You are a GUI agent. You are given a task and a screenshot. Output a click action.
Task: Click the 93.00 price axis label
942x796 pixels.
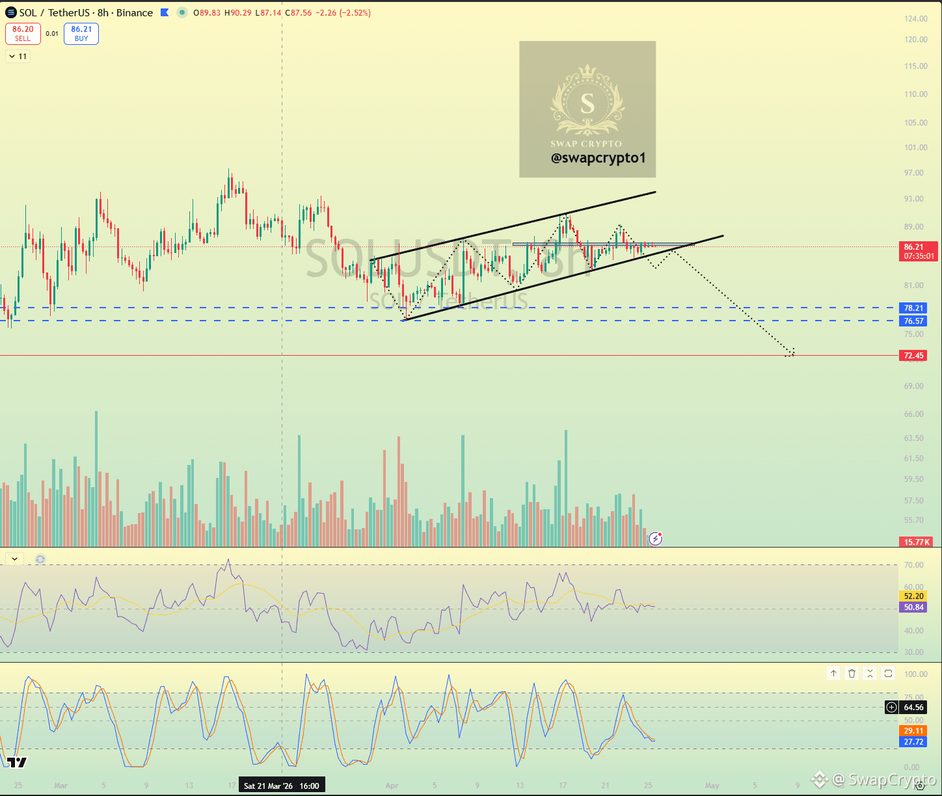coord(914,199)
